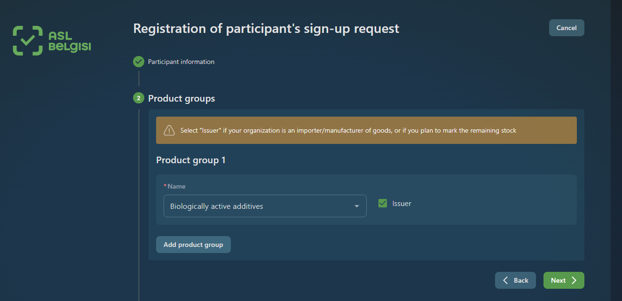622x301 pixels.
Task: Click the ASL Belgisi checkmark logo icon
Action: tap(28, 40)
